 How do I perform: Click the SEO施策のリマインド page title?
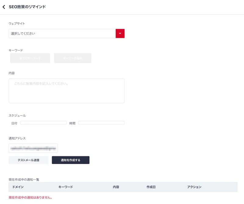27,6
